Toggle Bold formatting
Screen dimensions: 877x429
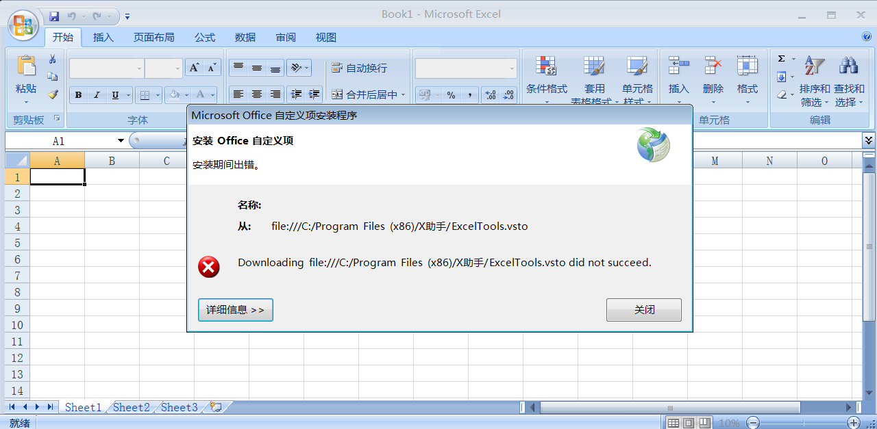coord(79,95)
